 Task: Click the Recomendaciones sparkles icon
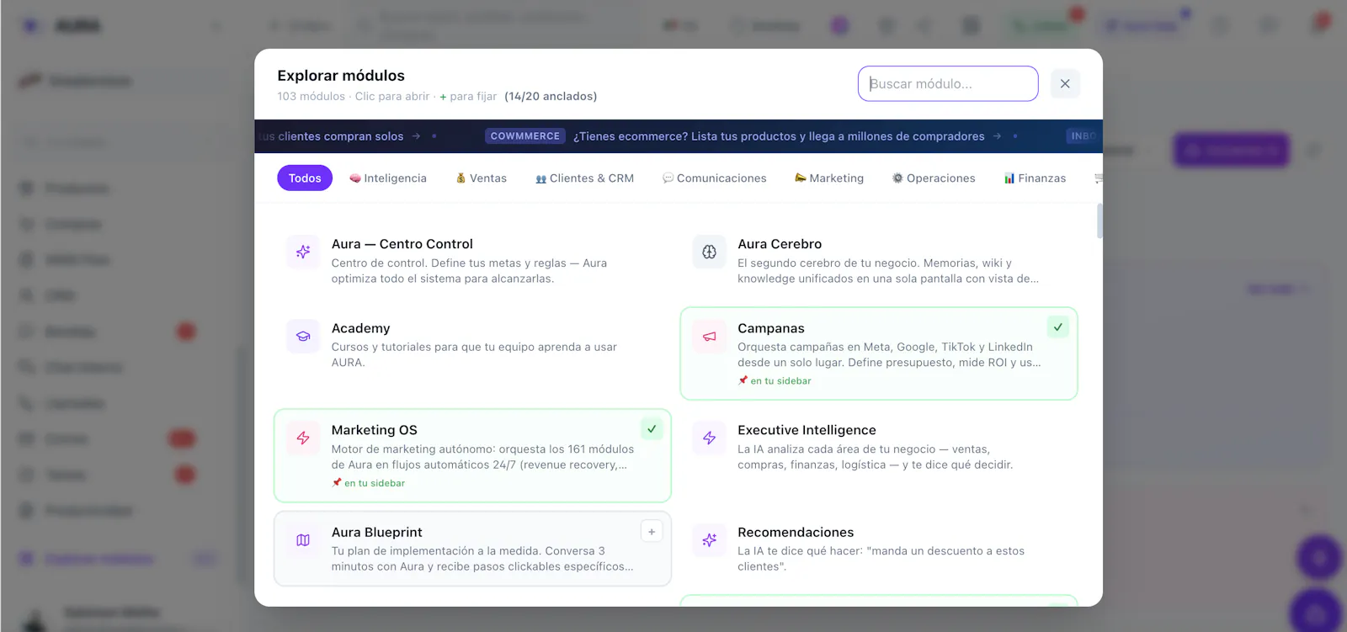click(x=709, y=540)
